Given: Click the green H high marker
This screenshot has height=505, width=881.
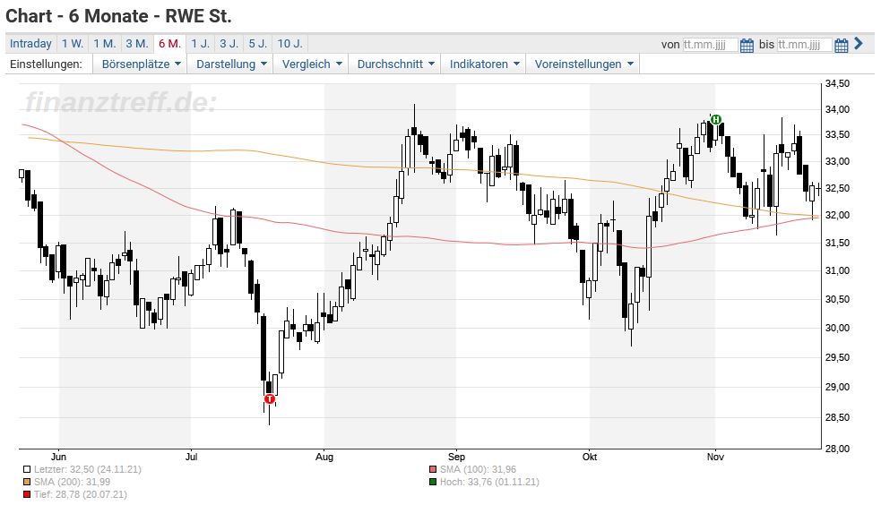Looking at the screenshot, I should [x=716, y=119].
